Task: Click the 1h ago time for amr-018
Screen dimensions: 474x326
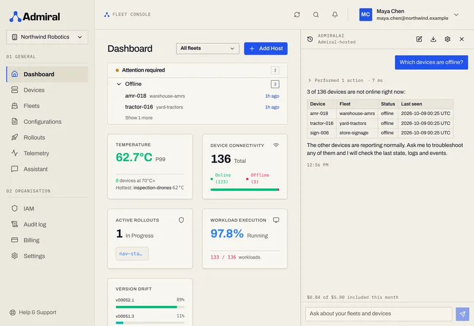Action: [272, 96]
